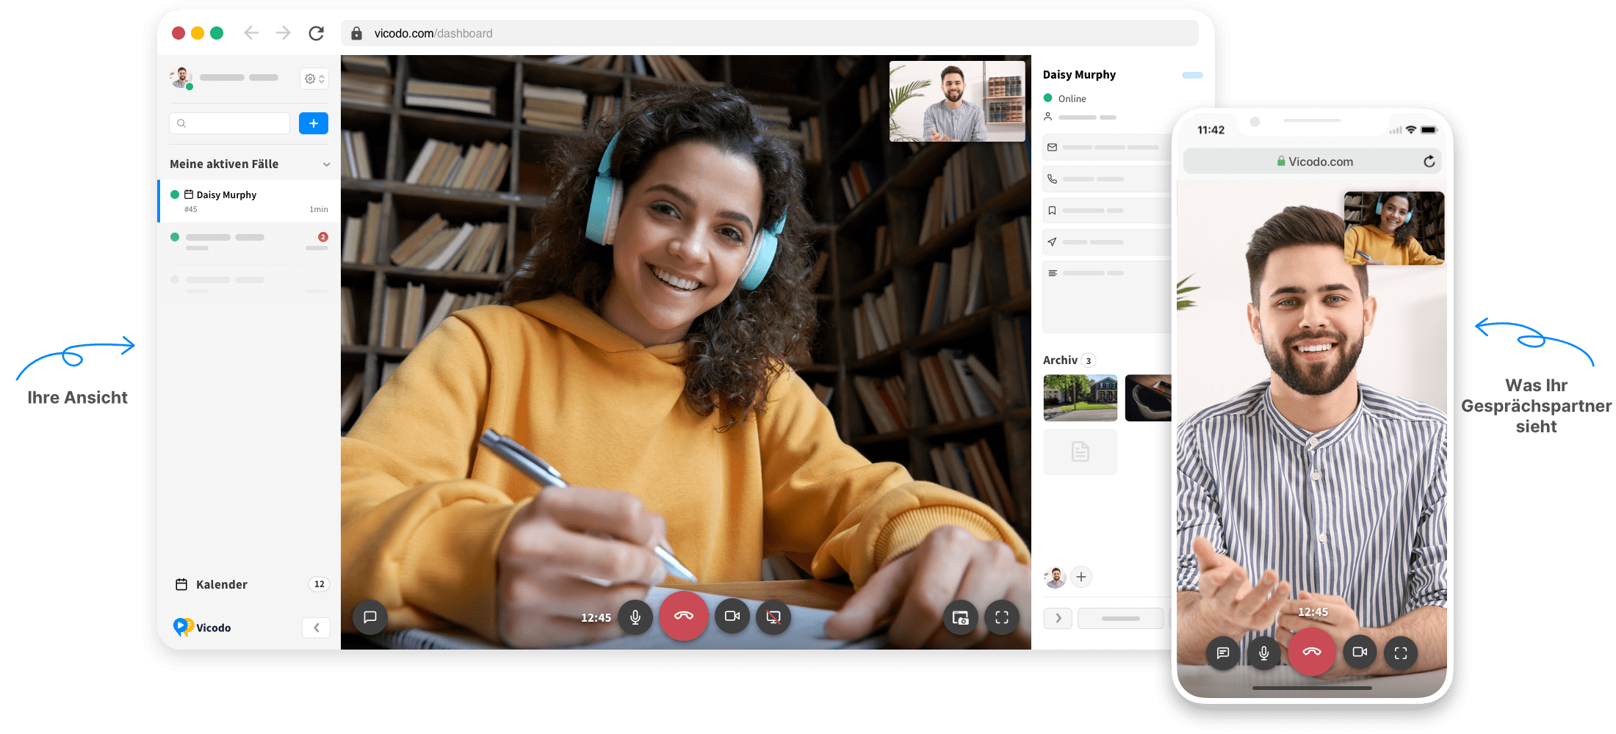Enter fullscreen in the desktop video call
Image resolution: width=1616 pixels, height=734 pixels.
pyautogui.click(x=1002, y=617)
